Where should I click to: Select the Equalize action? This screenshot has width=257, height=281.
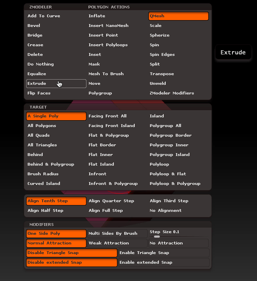(56, 74)
